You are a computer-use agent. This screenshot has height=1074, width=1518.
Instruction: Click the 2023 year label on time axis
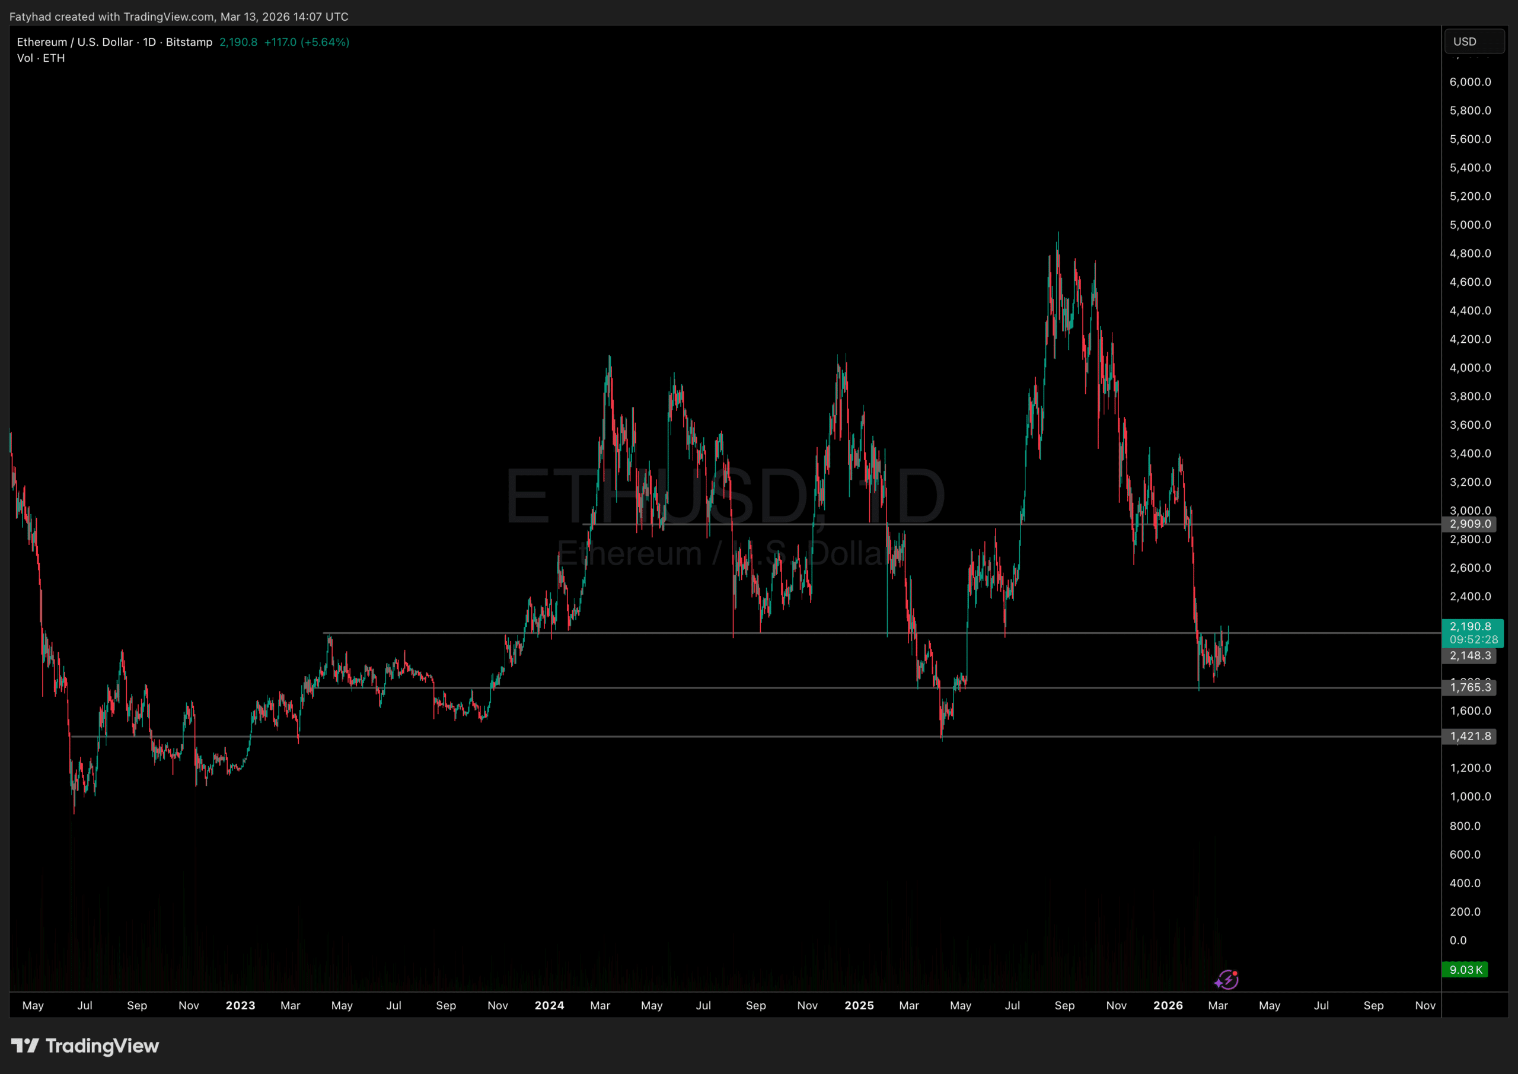coord(240,1005)
